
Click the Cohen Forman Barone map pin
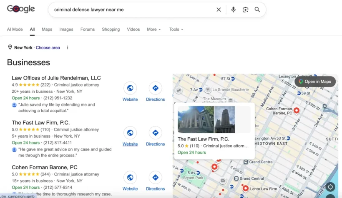[297, 110]
